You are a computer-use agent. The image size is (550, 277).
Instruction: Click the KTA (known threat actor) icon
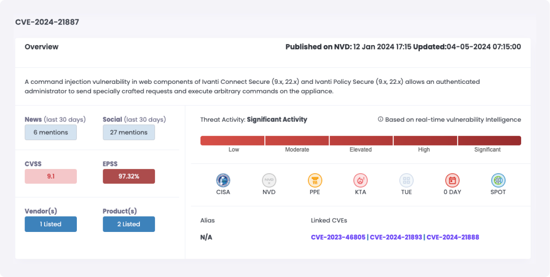click(360, 180)
